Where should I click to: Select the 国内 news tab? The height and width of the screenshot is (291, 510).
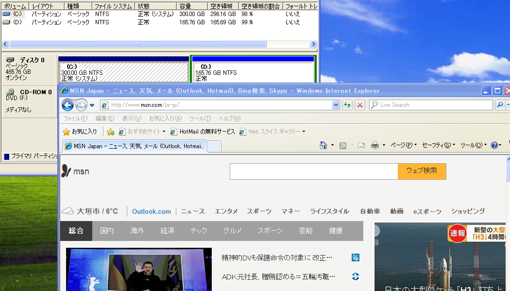pos(107,231)
